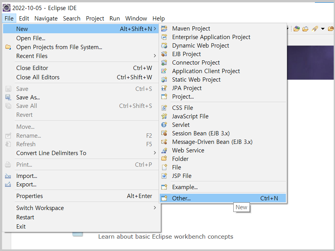Choose Open File... from File menu
This screenshot has width=335, height=251.
(x=81, y=38)
